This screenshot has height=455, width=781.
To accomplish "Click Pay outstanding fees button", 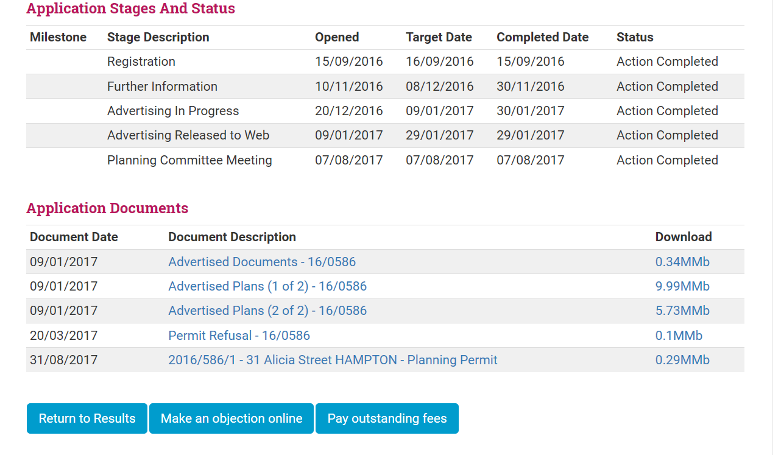I will (x=387, y=418).
